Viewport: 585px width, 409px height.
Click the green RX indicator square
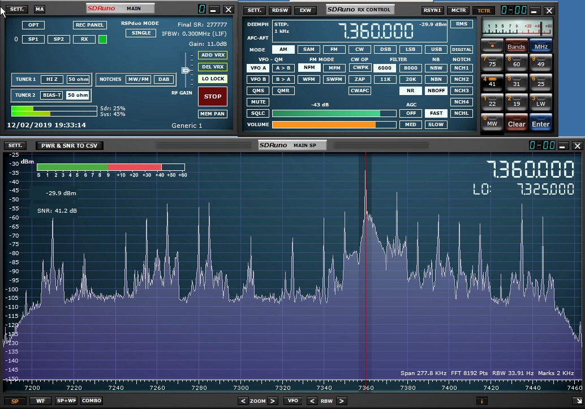(x=102, y=39)
